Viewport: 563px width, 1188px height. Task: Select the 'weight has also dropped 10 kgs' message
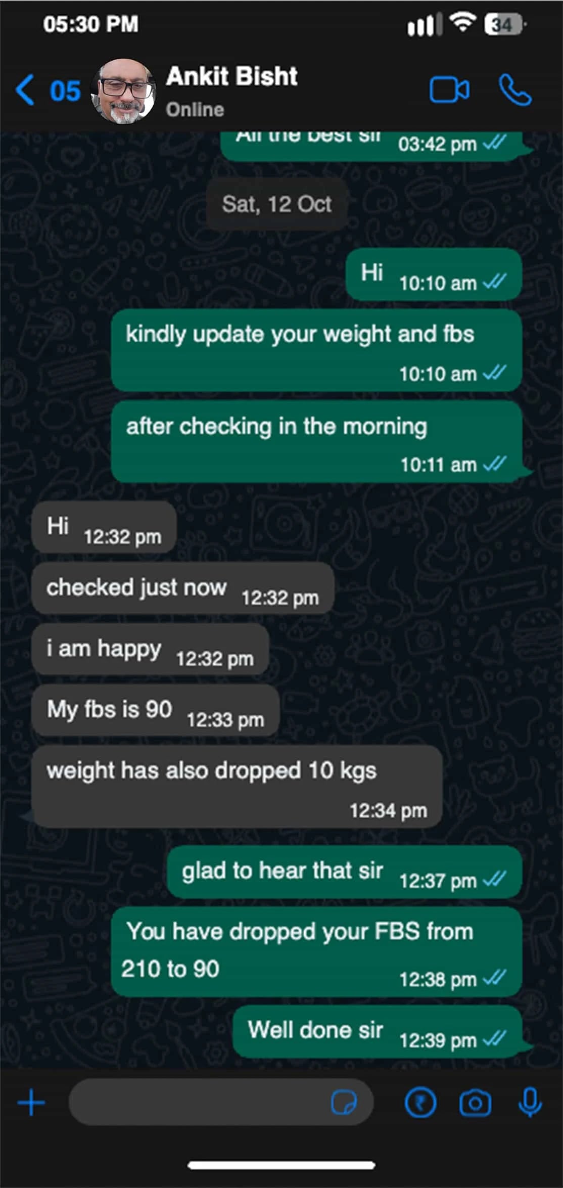click(237, 786)
